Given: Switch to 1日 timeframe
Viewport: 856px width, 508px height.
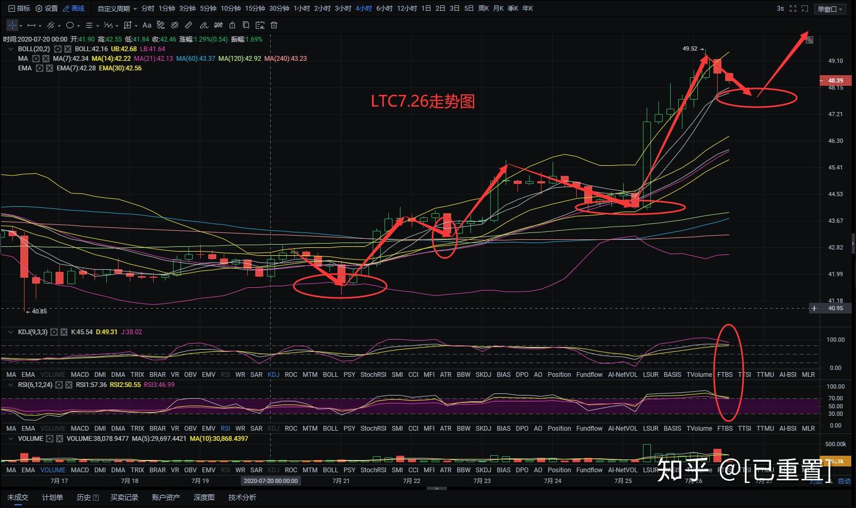Looking at the screenshot, I should click(x=426, y=9).
